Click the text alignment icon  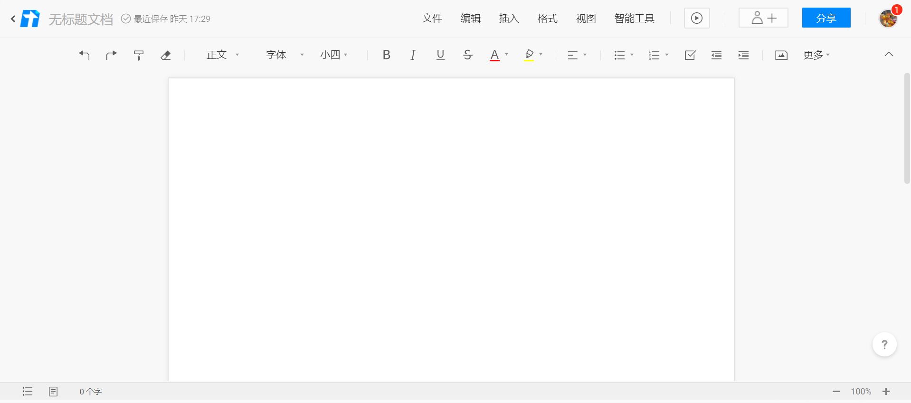573,55
